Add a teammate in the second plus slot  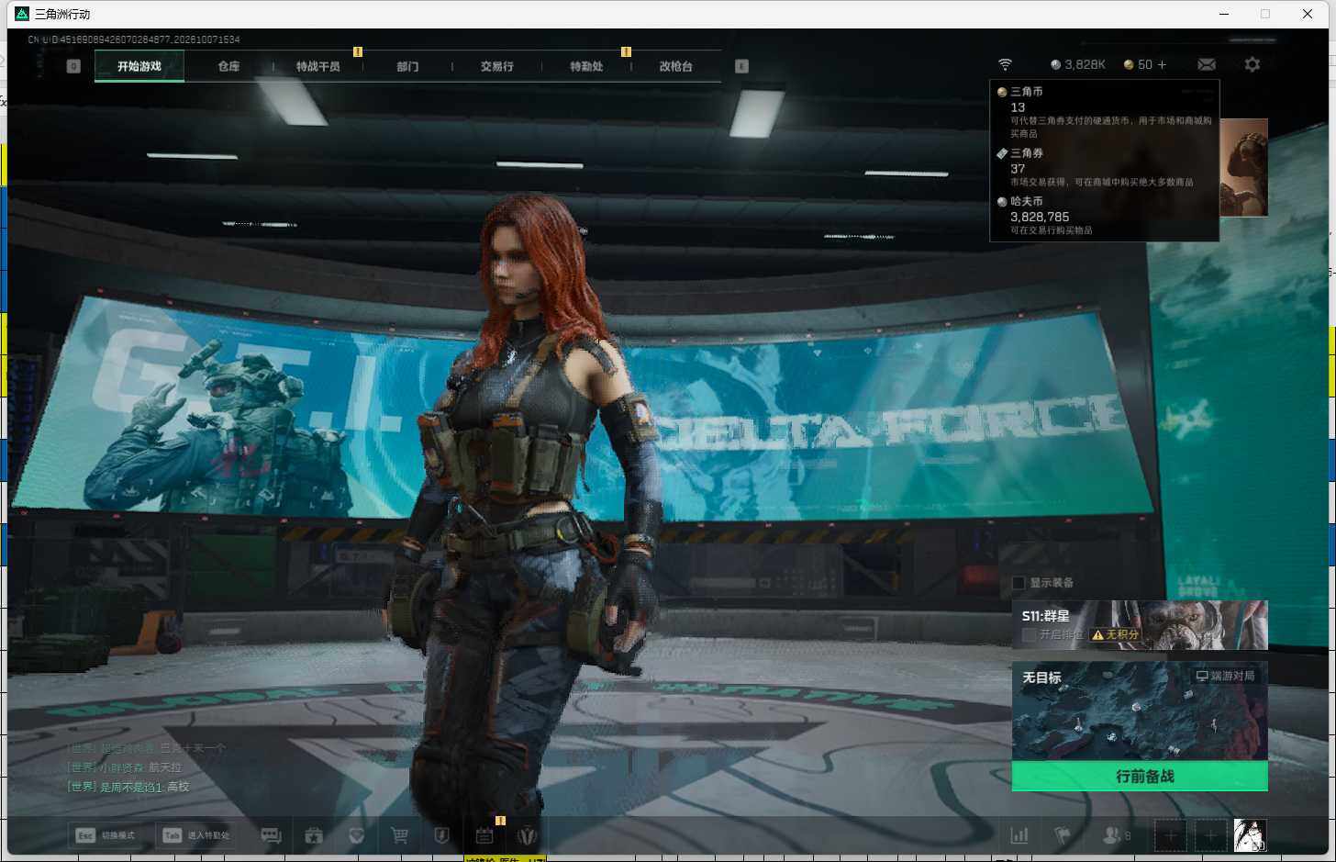tap(1210, 835)
